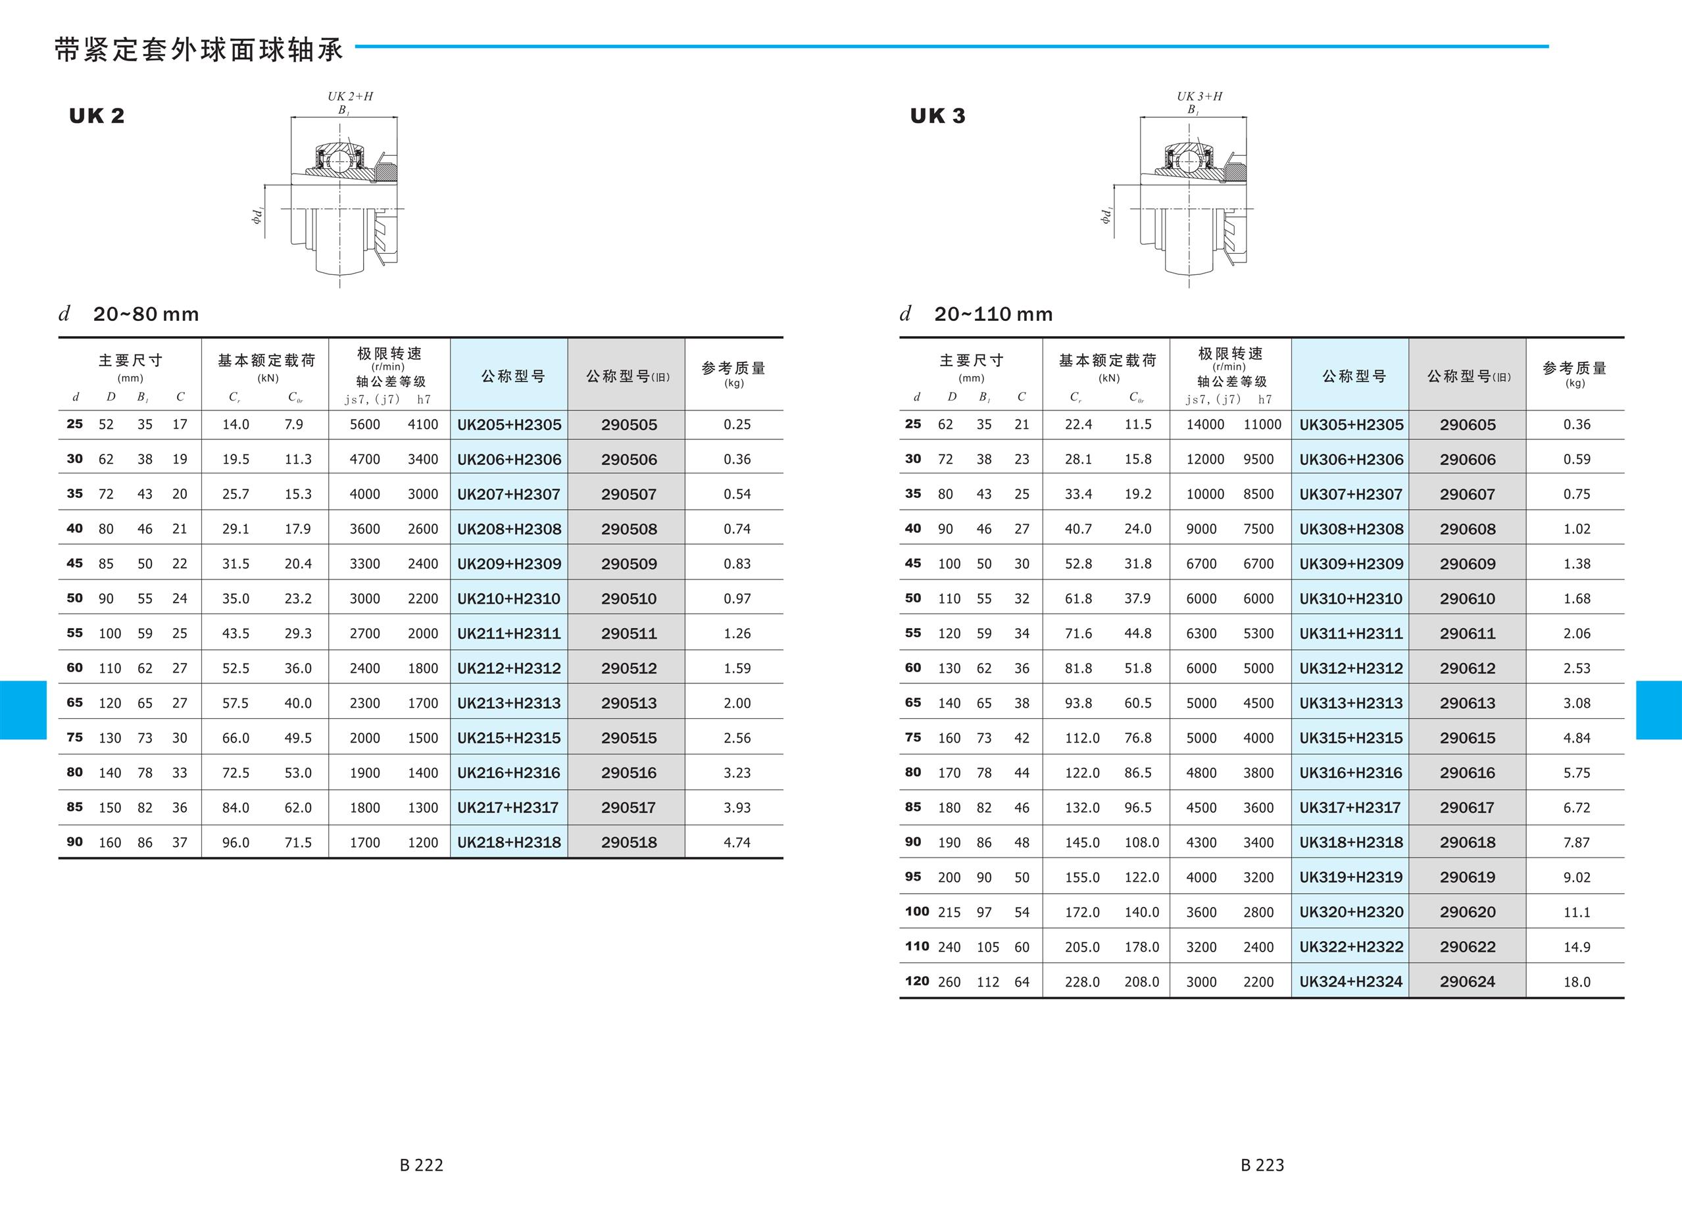
Task: Click model UK324+H2324 in UK 3 table
Action: (1350, 981)
